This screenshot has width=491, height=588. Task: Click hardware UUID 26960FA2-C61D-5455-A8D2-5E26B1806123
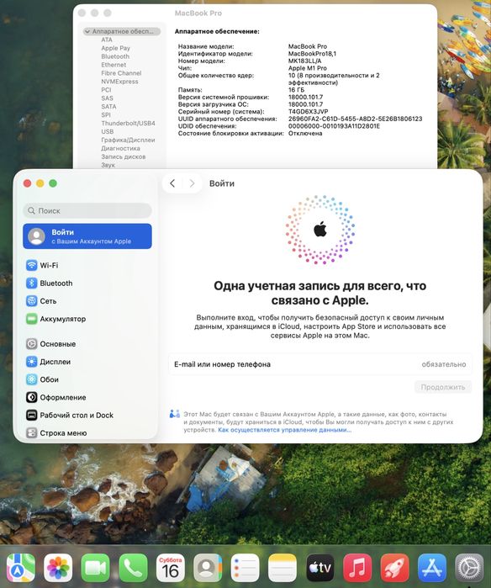tap(356, 119)
